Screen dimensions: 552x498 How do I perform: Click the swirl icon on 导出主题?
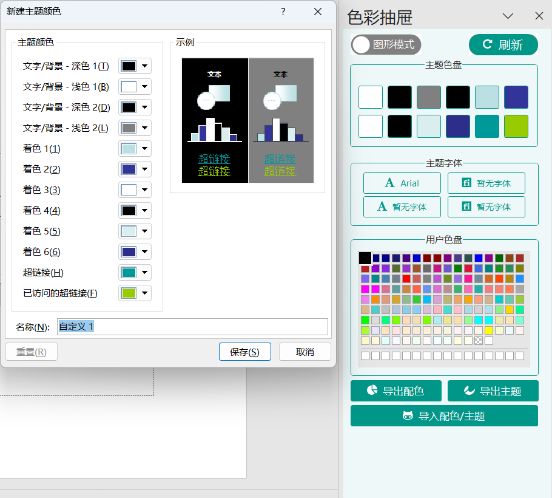coord(470,390)
